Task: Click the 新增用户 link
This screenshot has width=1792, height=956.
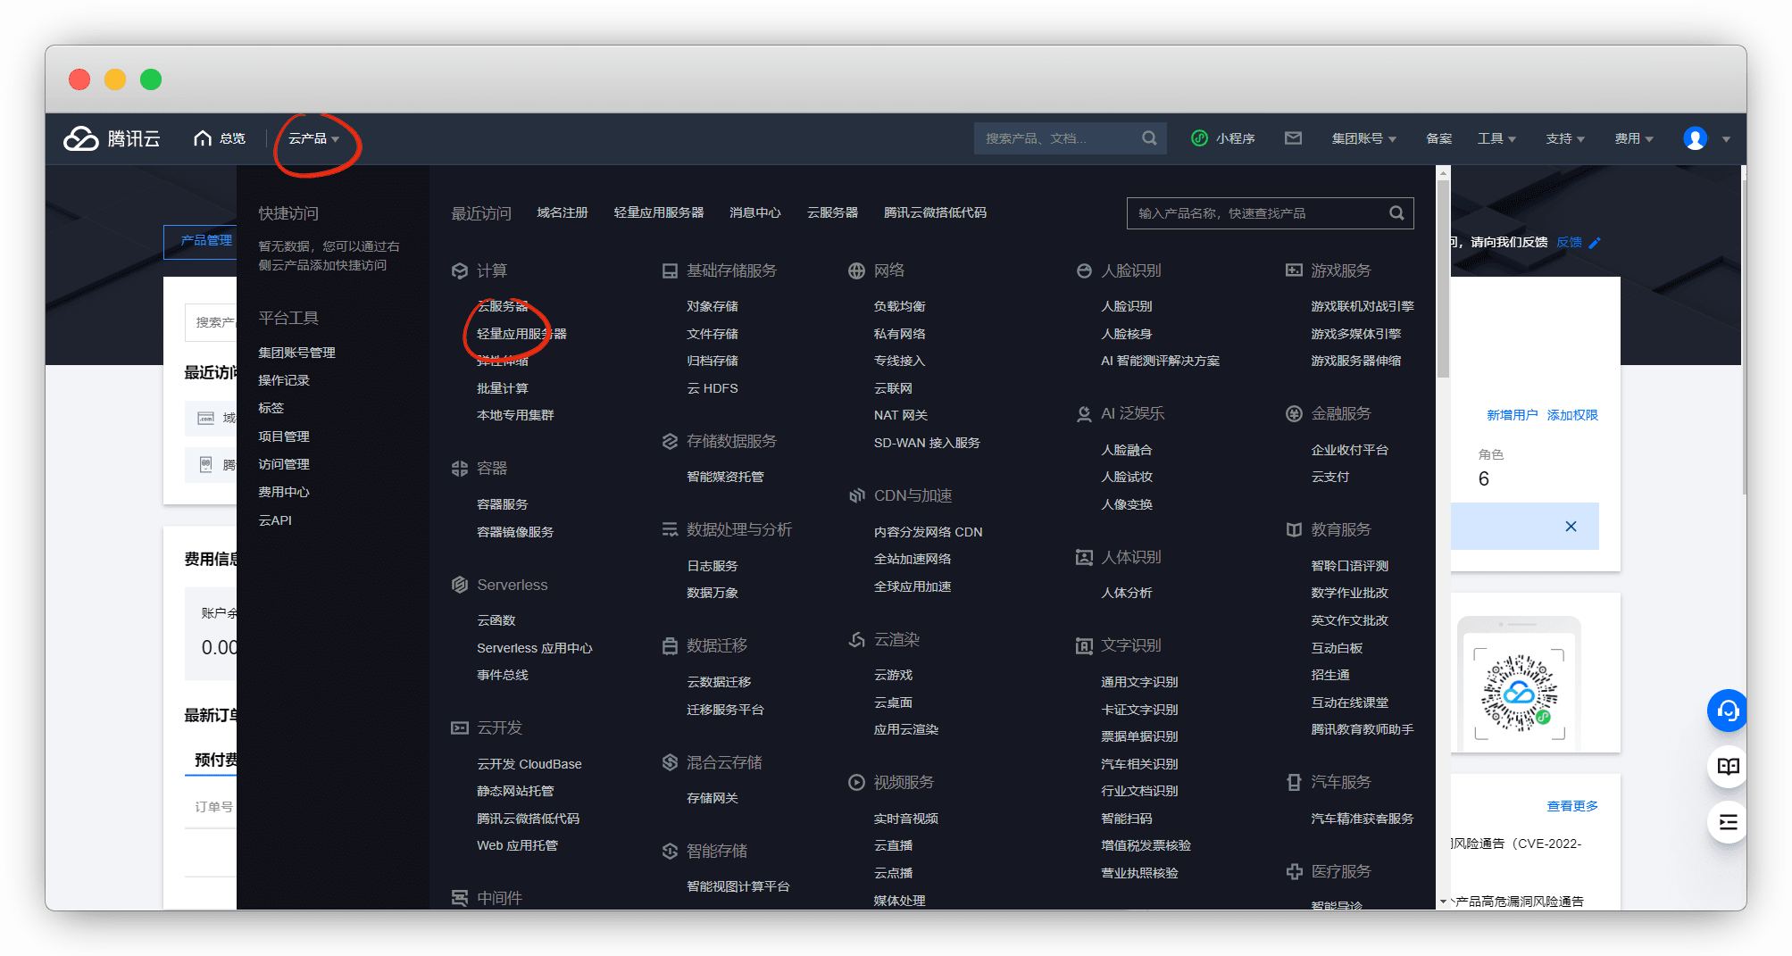Action: pos(1512,415)
